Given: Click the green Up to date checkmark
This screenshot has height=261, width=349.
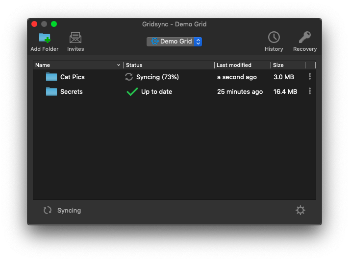Looking at the screenshot, I should (132, 91).
